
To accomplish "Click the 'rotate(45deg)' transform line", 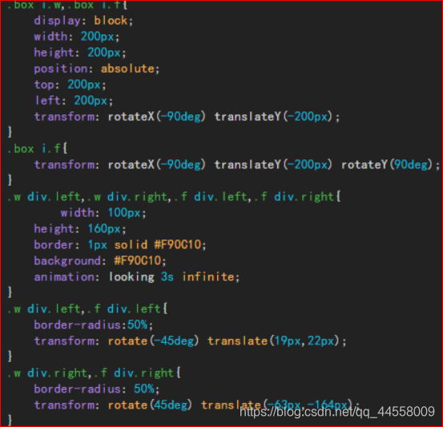I will point(197,405).
